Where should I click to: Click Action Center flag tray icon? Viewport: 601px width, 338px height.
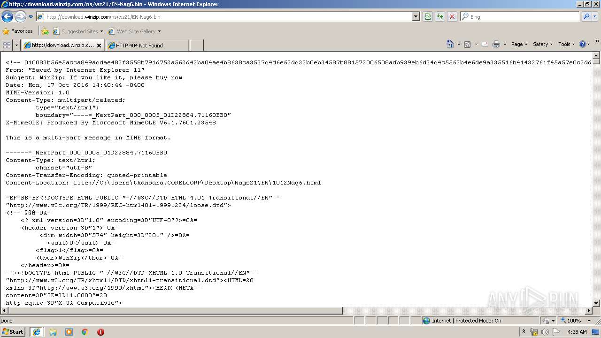pyautogui.click(x=557, y=332)
